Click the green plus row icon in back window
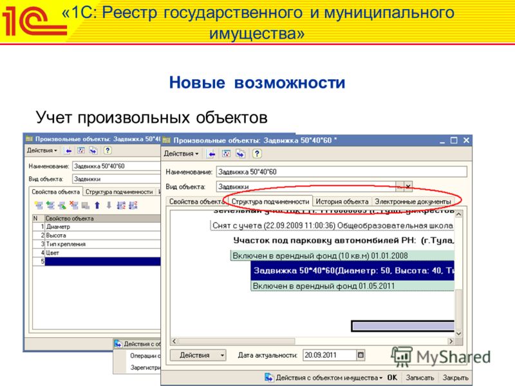 [x=50, y=205]
